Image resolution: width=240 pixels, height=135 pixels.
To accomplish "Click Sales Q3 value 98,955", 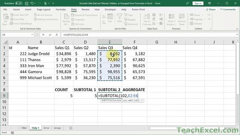I will click(110, 72).
